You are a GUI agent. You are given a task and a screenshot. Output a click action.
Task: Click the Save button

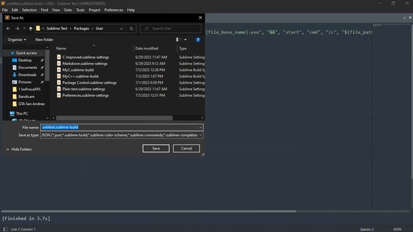156,148
